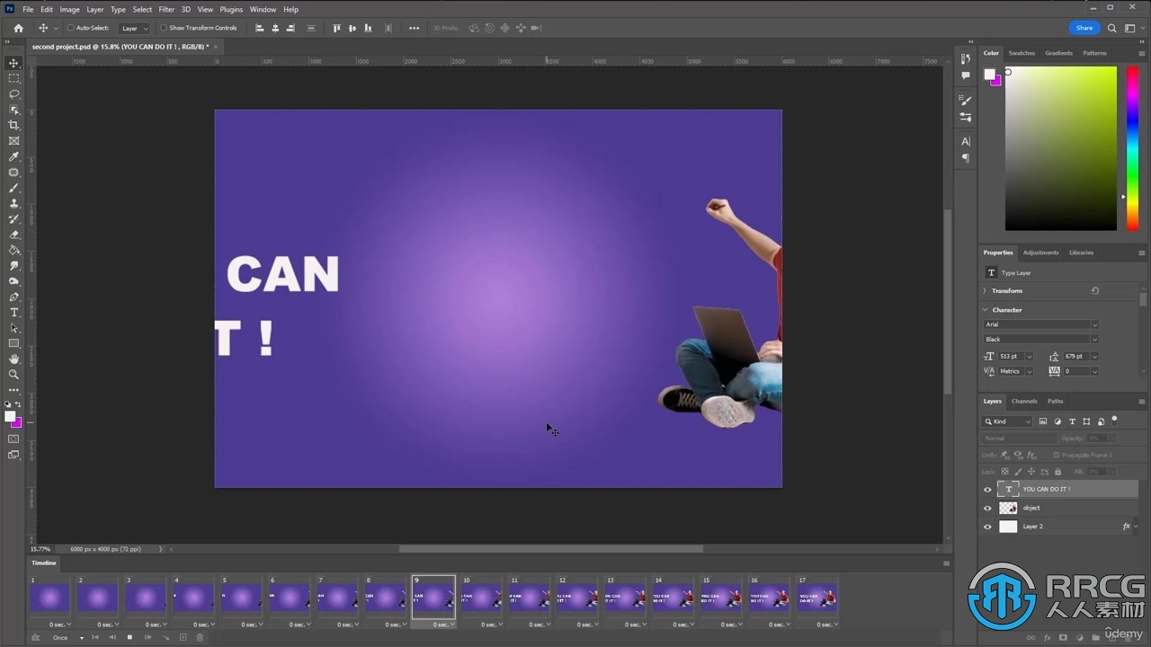Select the Clone Stamp tool
The height and width of the screenshot is (647, 1151).
[13, 203]
